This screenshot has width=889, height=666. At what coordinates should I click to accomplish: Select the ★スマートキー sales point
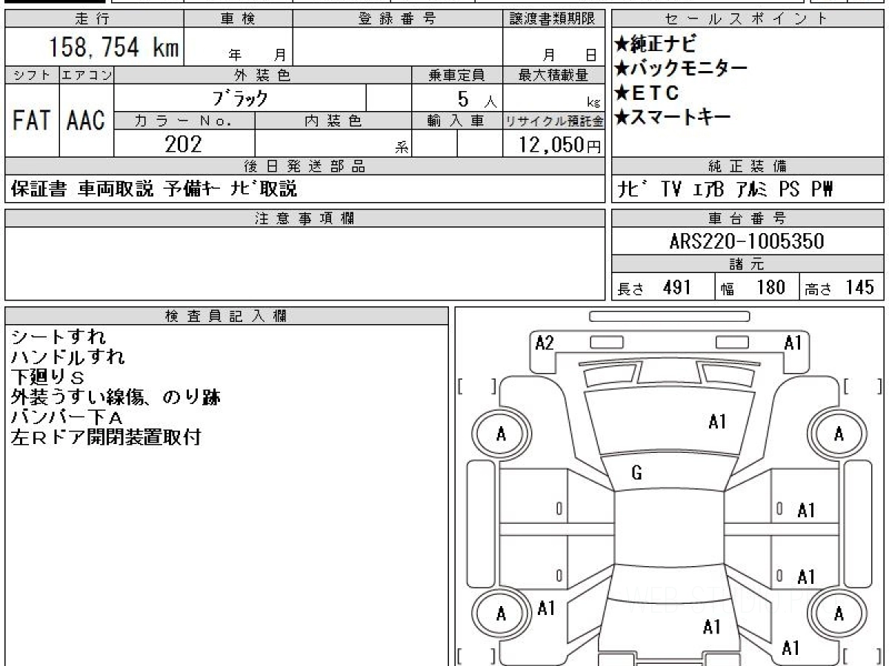click(673, 116)
